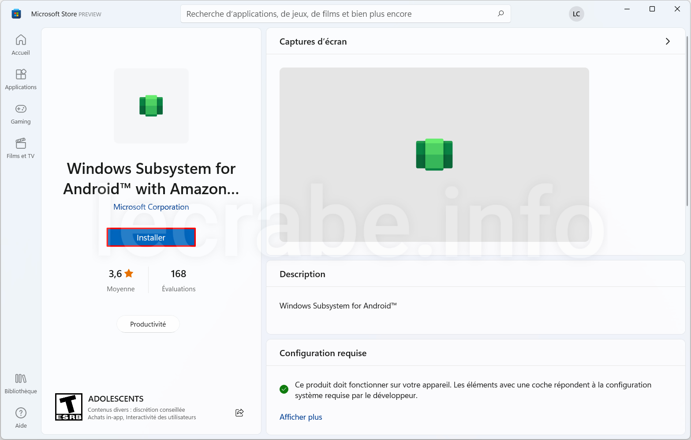691x440 pixels.
Task: Click the Microsoft Store logo icon
Action: 16,14
